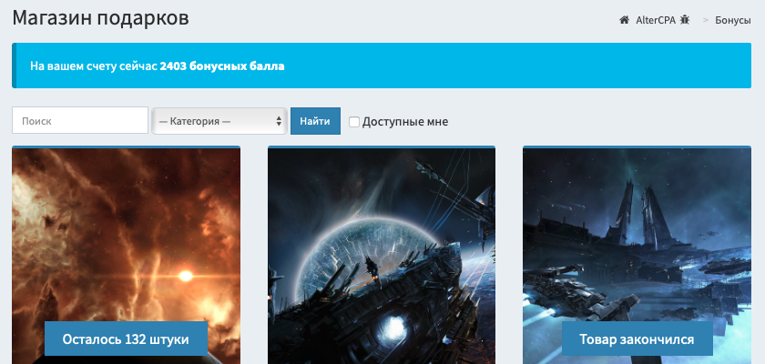Click the Найти search button
The height and width of the screenshot is (364, 765).
pyautogui.click(x=315, y=121)
